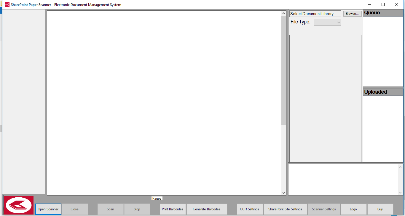Minimize the application window
405x216 pixels.
369,4
